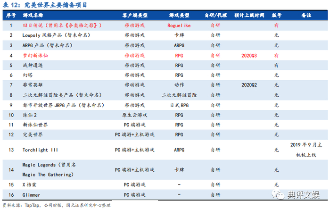Click Lowpoly 风格产品 game name
The width and height of the screenshot is (330, 209).
tap(57, 35)
